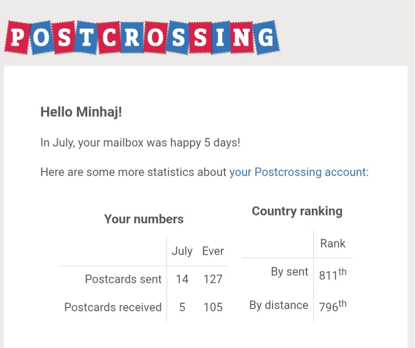
Task: Select the 'By distance' ranking label
Action: pyautogui.click(x=279, y=305)
